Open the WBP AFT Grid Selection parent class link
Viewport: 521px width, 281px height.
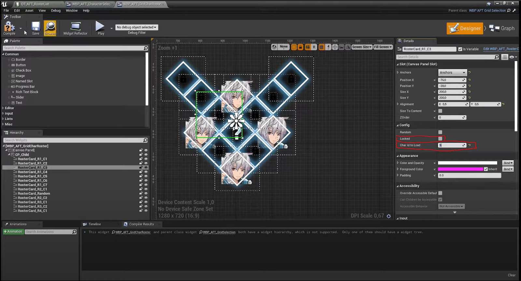coord(487,10)
